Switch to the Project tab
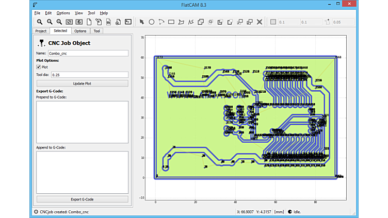388x218 pixels. (x=41, y=31)
